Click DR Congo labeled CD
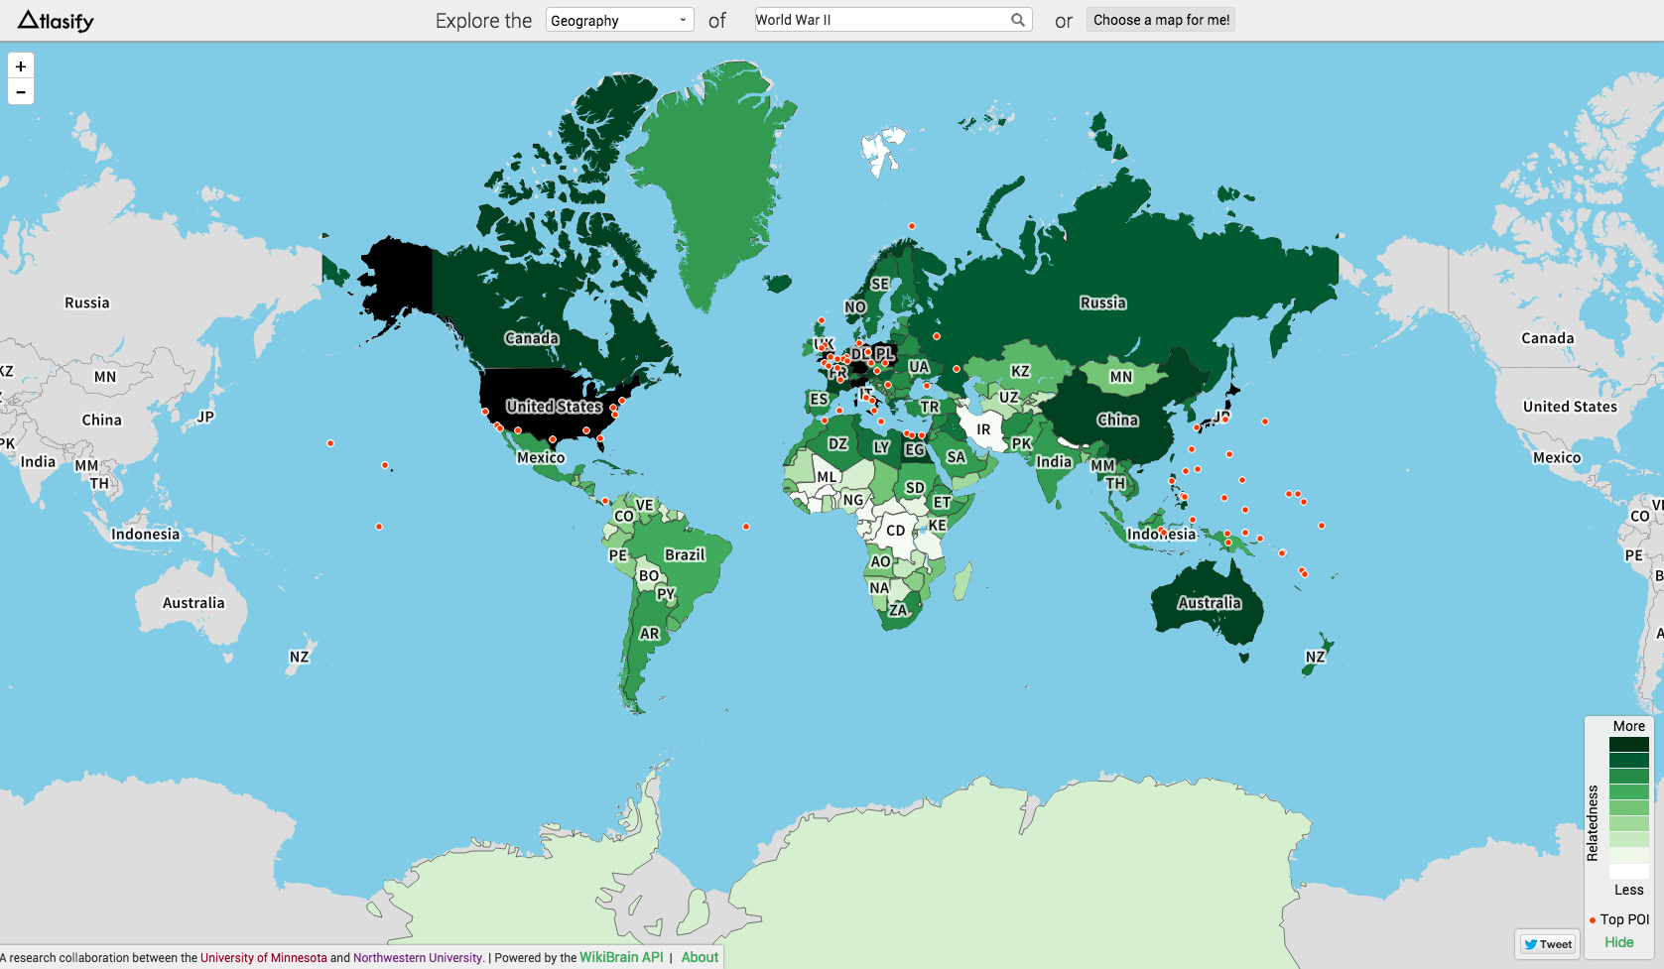 pyautogui.click(x=895, y=531)
